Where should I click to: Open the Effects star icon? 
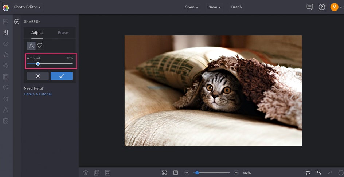point(6,55)
